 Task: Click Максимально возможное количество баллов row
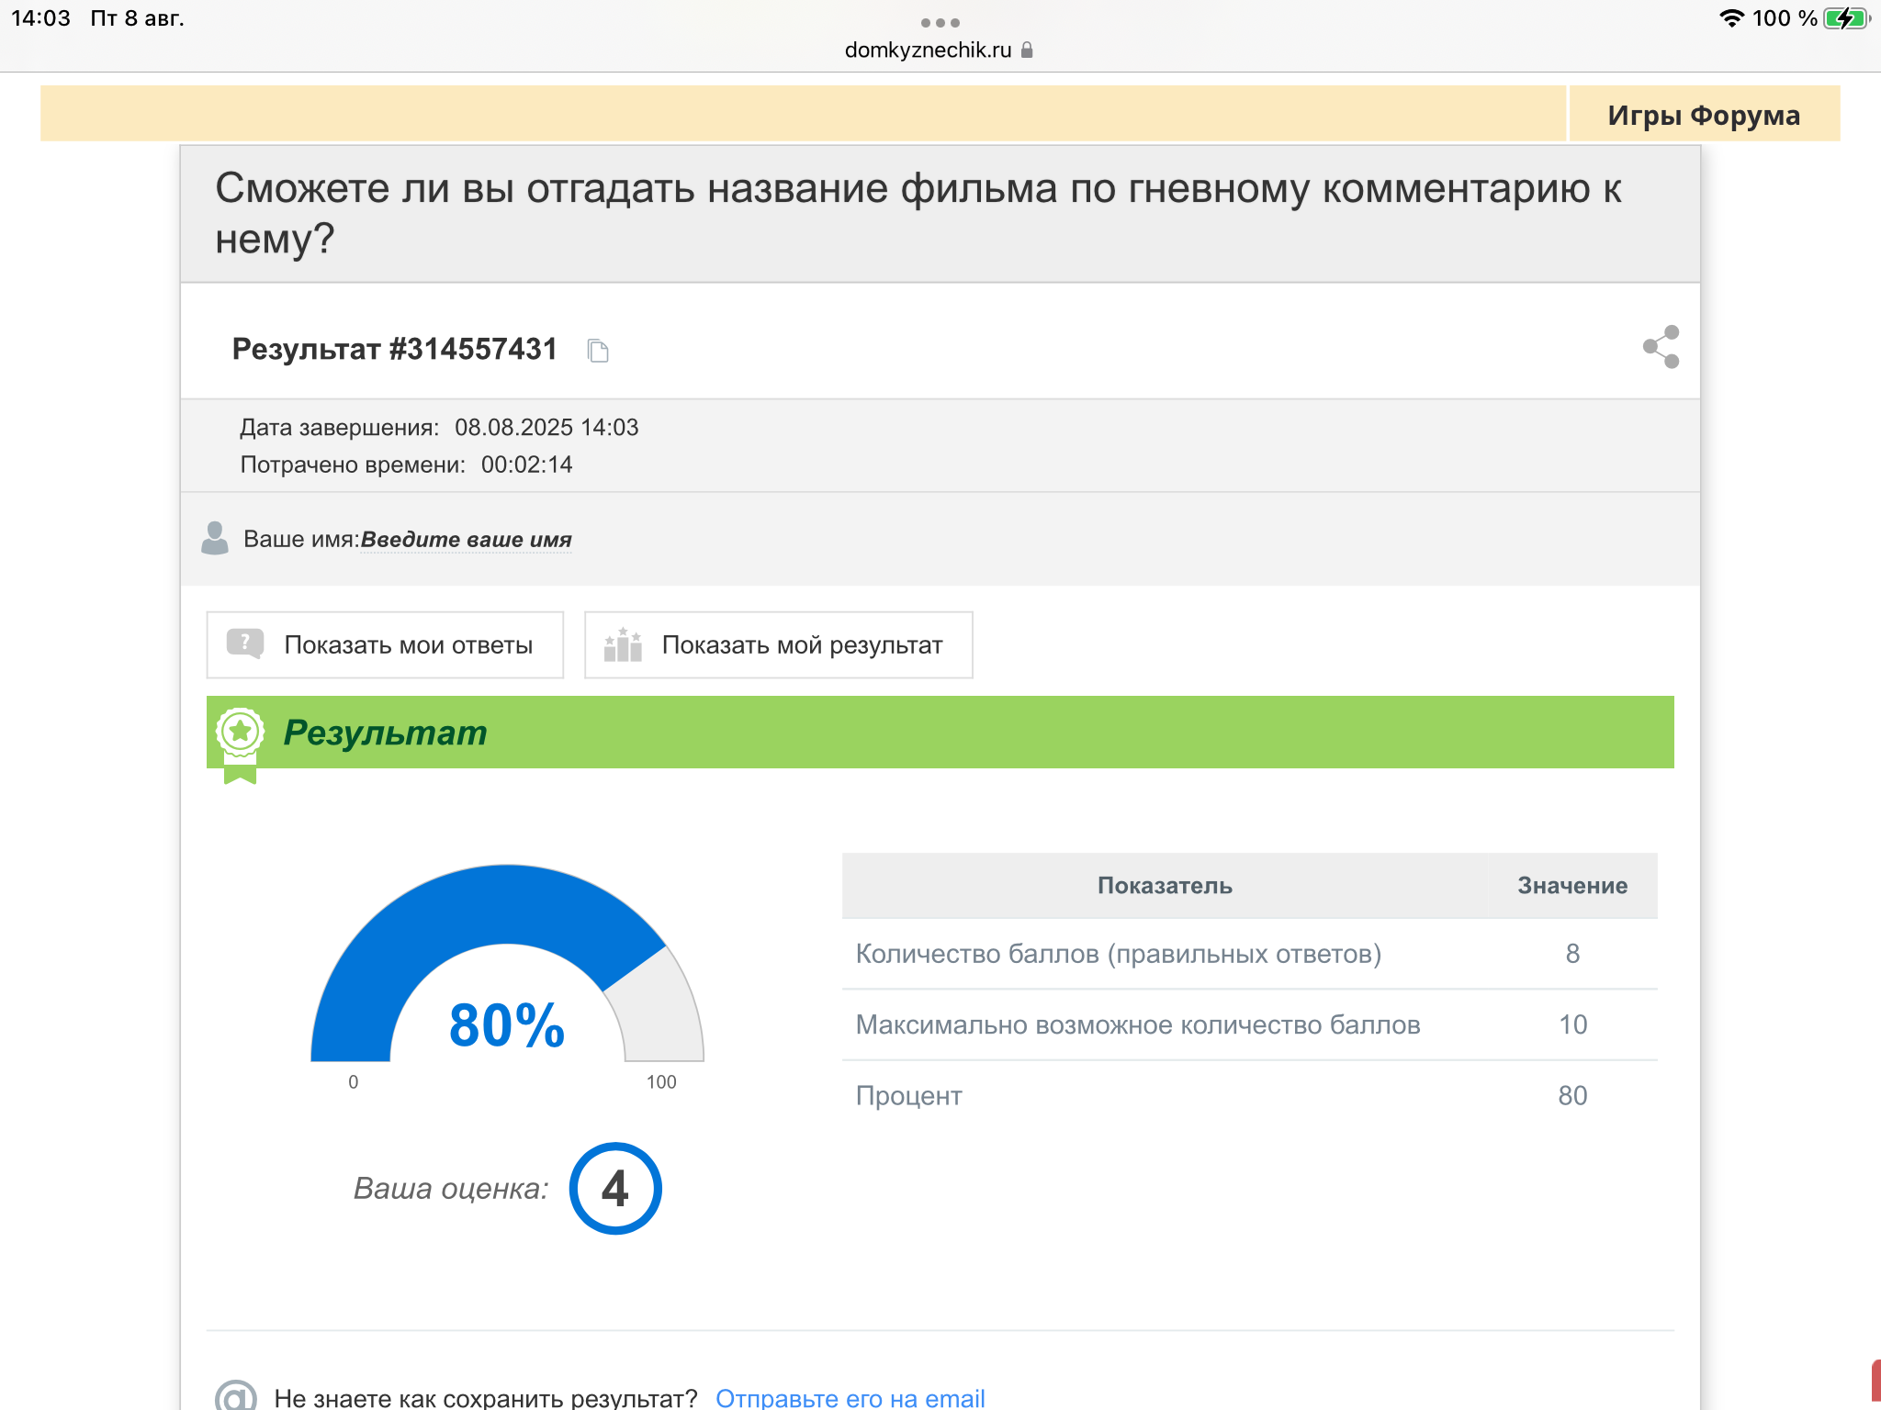click(x=1249, y=1024)
